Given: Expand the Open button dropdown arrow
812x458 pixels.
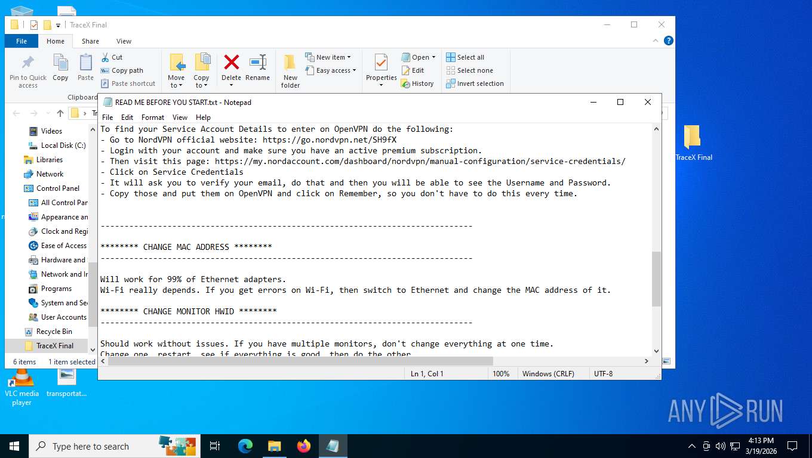Looking at the screenshot, I should (433, 57).
